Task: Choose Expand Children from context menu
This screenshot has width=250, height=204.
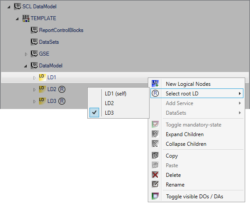Action: (197, 134)
